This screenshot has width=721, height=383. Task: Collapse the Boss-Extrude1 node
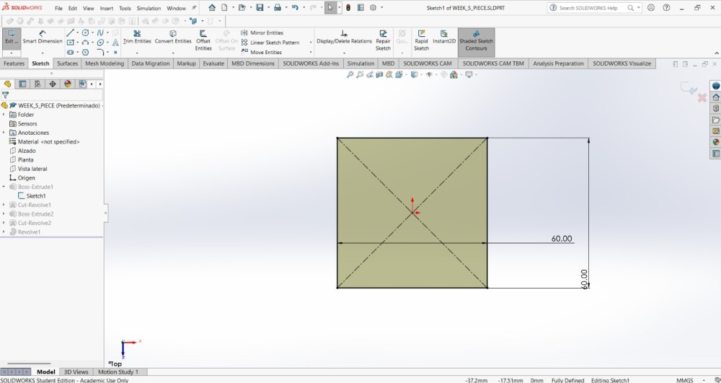click(x=4, y=187)
